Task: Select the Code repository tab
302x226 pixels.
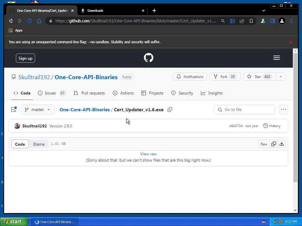Action: pos(22,93)
